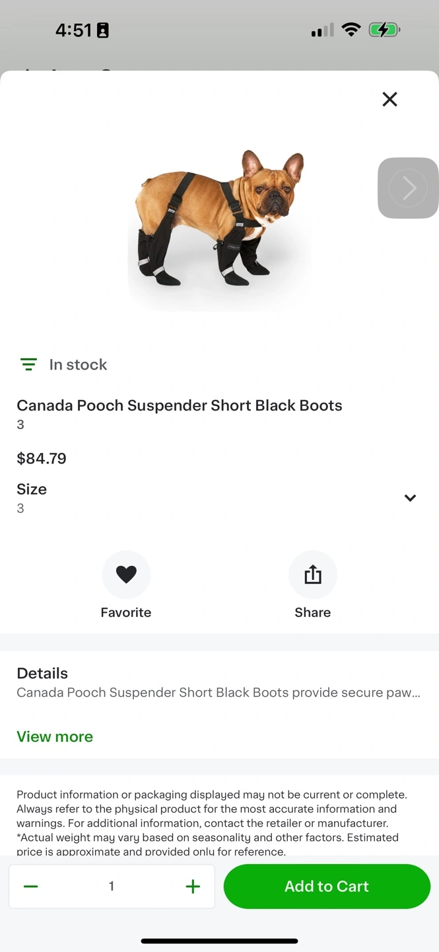Expand the truncated Details description text
The image size is (439, 952).
(x=218, y=693)
